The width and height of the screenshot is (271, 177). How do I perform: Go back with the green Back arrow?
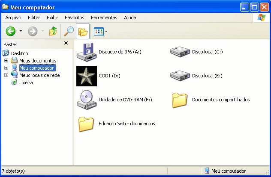(11, 31)
